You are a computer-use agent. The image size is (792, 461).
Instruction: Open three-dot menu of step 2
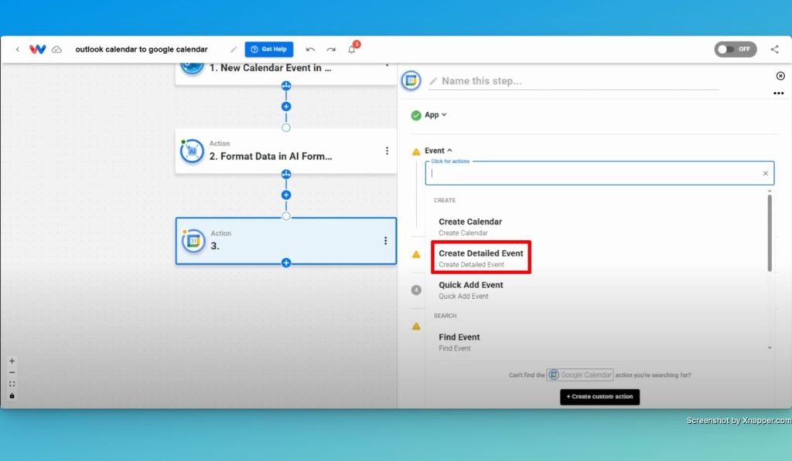click(387, 151)
